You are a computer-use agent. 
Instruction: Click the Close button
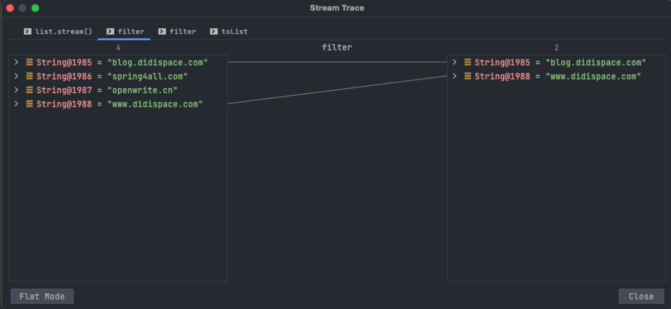click(x=641, y=296)
